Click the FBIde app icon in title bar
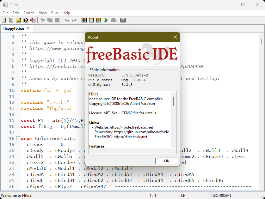Viewport: 265px width, 199px height. click(5, 5)
